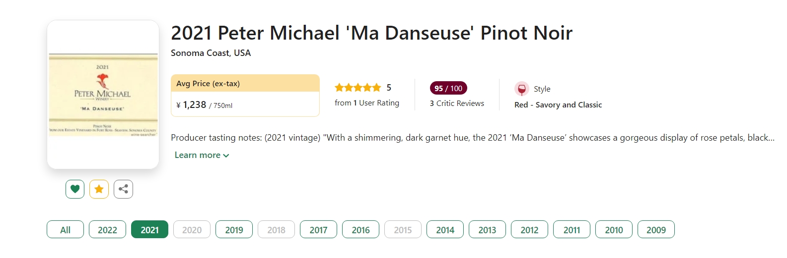Switch to the 2019 vintage
This screenshot has width=787, height=258.
(x=234, y=230)
